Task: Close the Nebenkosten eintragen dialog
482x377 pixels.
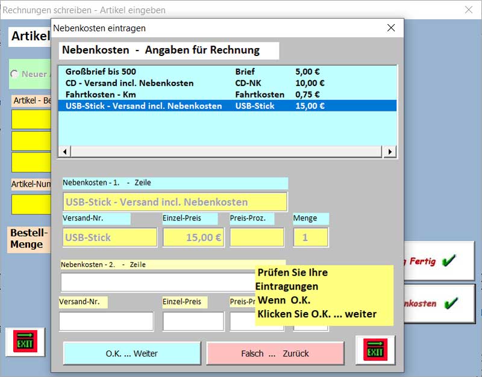Action: tap(391, 28)
